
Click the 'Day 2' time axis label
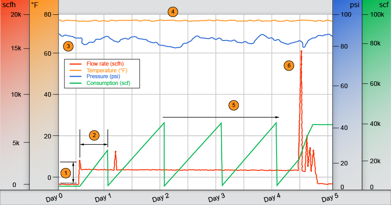[160, 198]
